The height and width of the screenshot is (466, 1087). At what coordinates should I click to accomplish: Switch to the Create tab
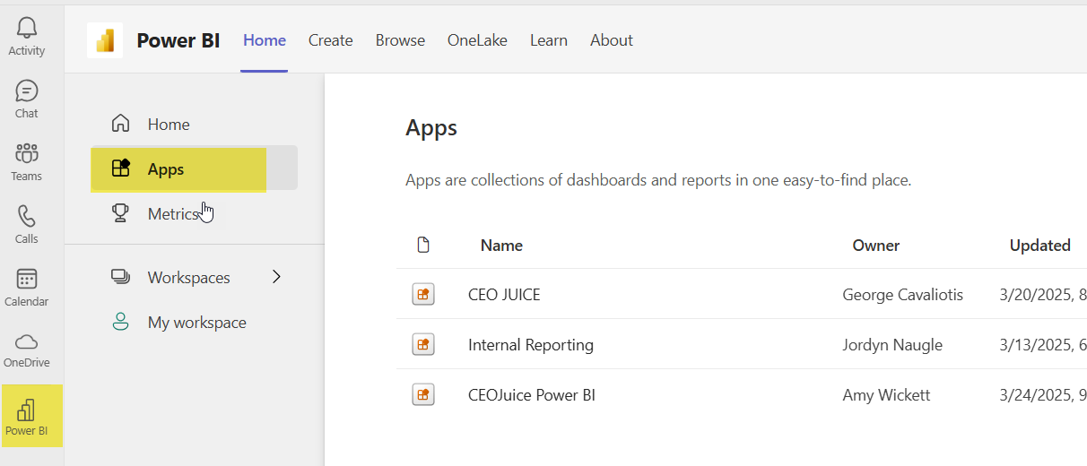(331, 40)
